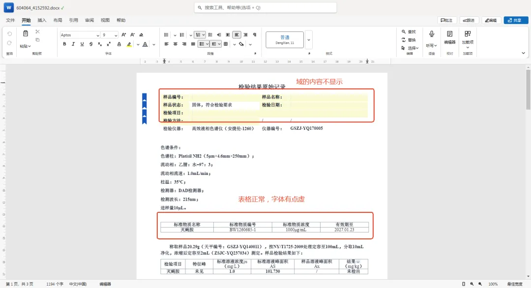Justify the paragraph text
This screenshot has height=288, width=531.
tap(193, 44)
